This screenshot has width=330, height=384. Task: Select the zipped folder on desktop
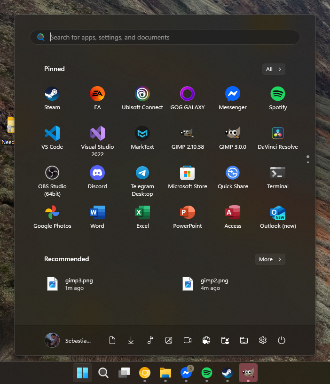8,131
